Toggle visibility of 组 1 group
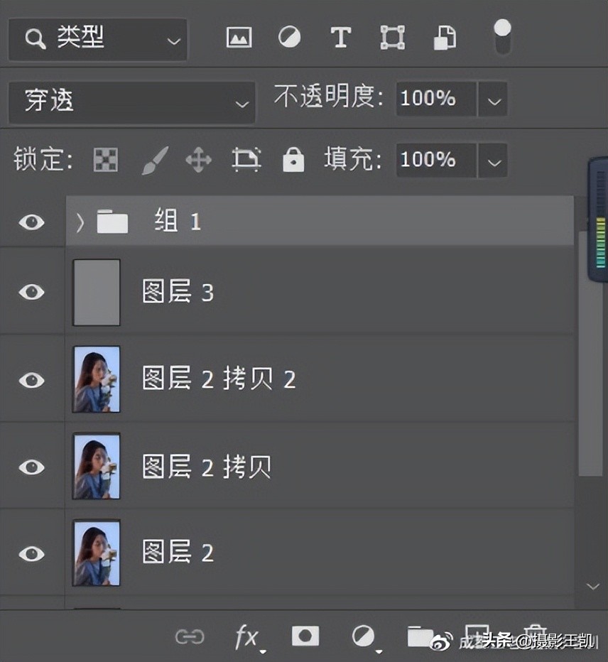The width and height of the screenshot is (608, 662). pos(31,222)
